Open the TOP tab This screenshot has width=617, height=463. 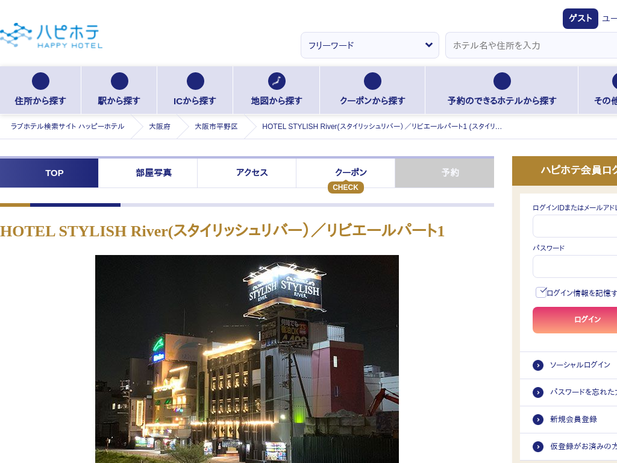49,173
